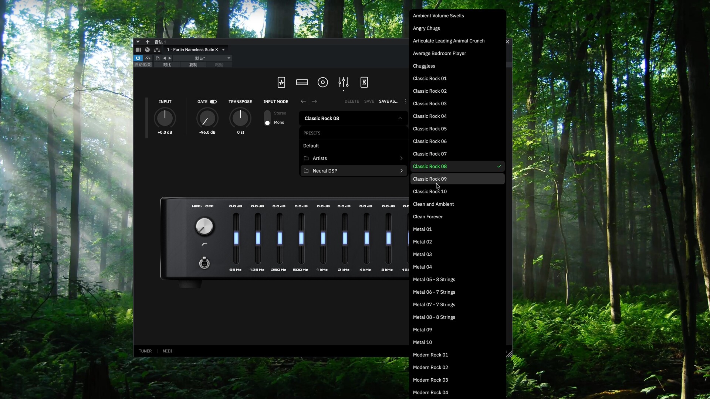Click the 1 kHz EQ band slider
710x399 pixels.
pyautogui.click(x=323, y=238)
